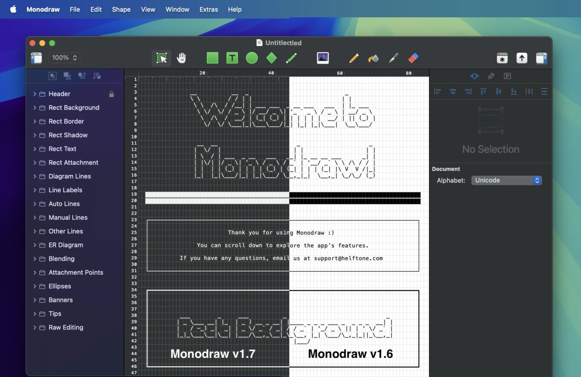This screenshot has width=581, height=377.
Task: Click the Export share button
Action: (522, 58)
